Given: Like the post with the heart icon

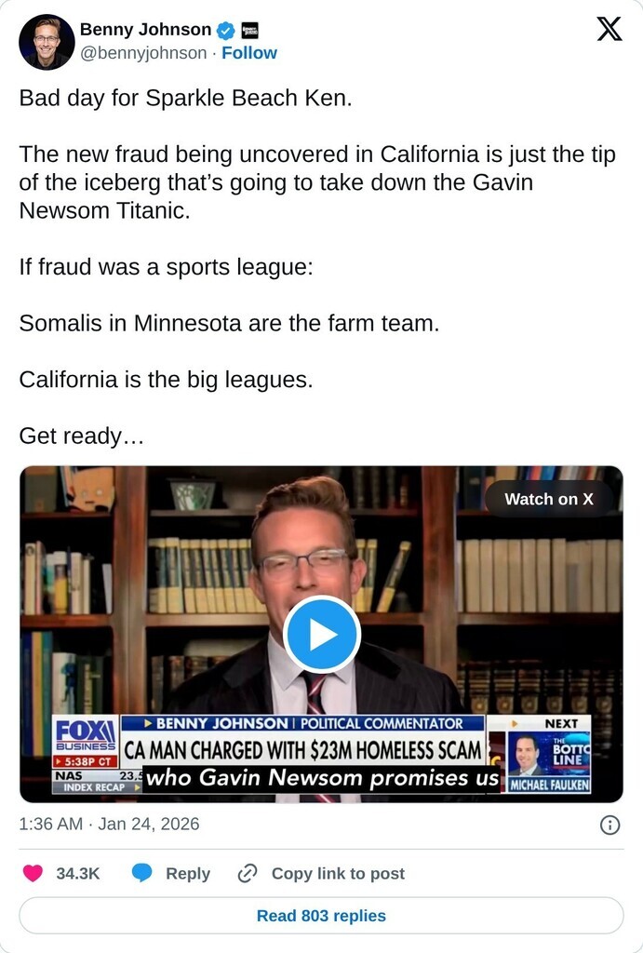Looking at the screenshot, I should [33, 873].
